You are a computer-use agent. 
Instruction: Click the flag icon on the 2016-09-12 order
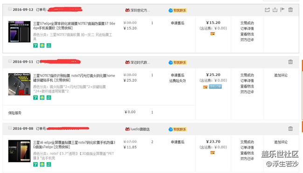click(x=282, y=9)
